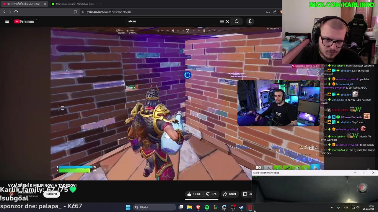
Task: Open Steam from the taskbar
Action: pos(241,207)
